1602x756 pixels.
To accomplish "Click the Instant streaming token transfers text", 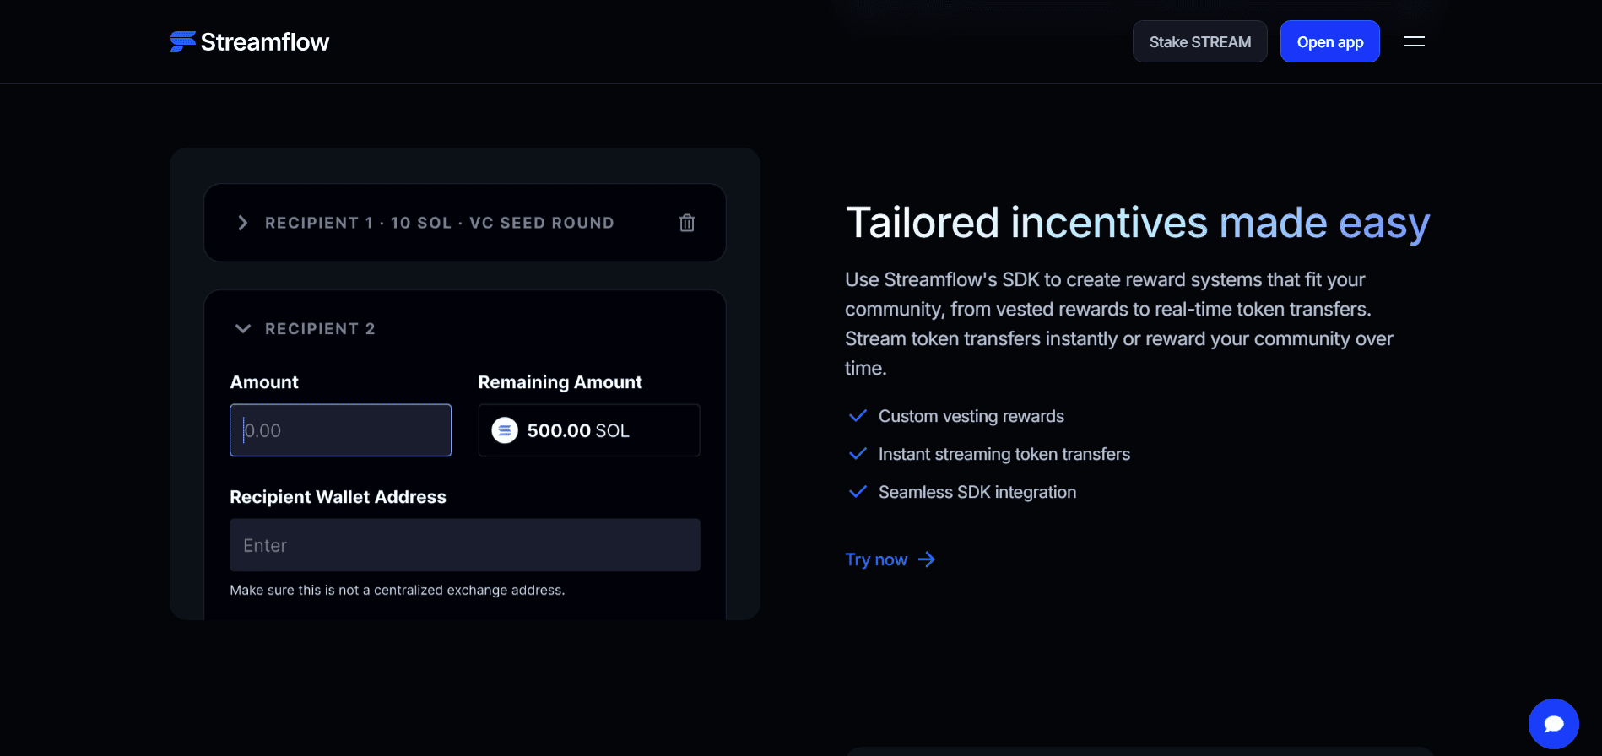I will click(x=1004, y=454).
